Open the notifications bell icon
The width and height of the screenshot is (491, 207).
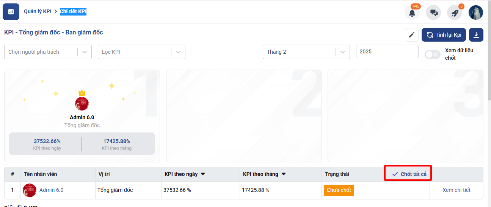click(412, 13)
